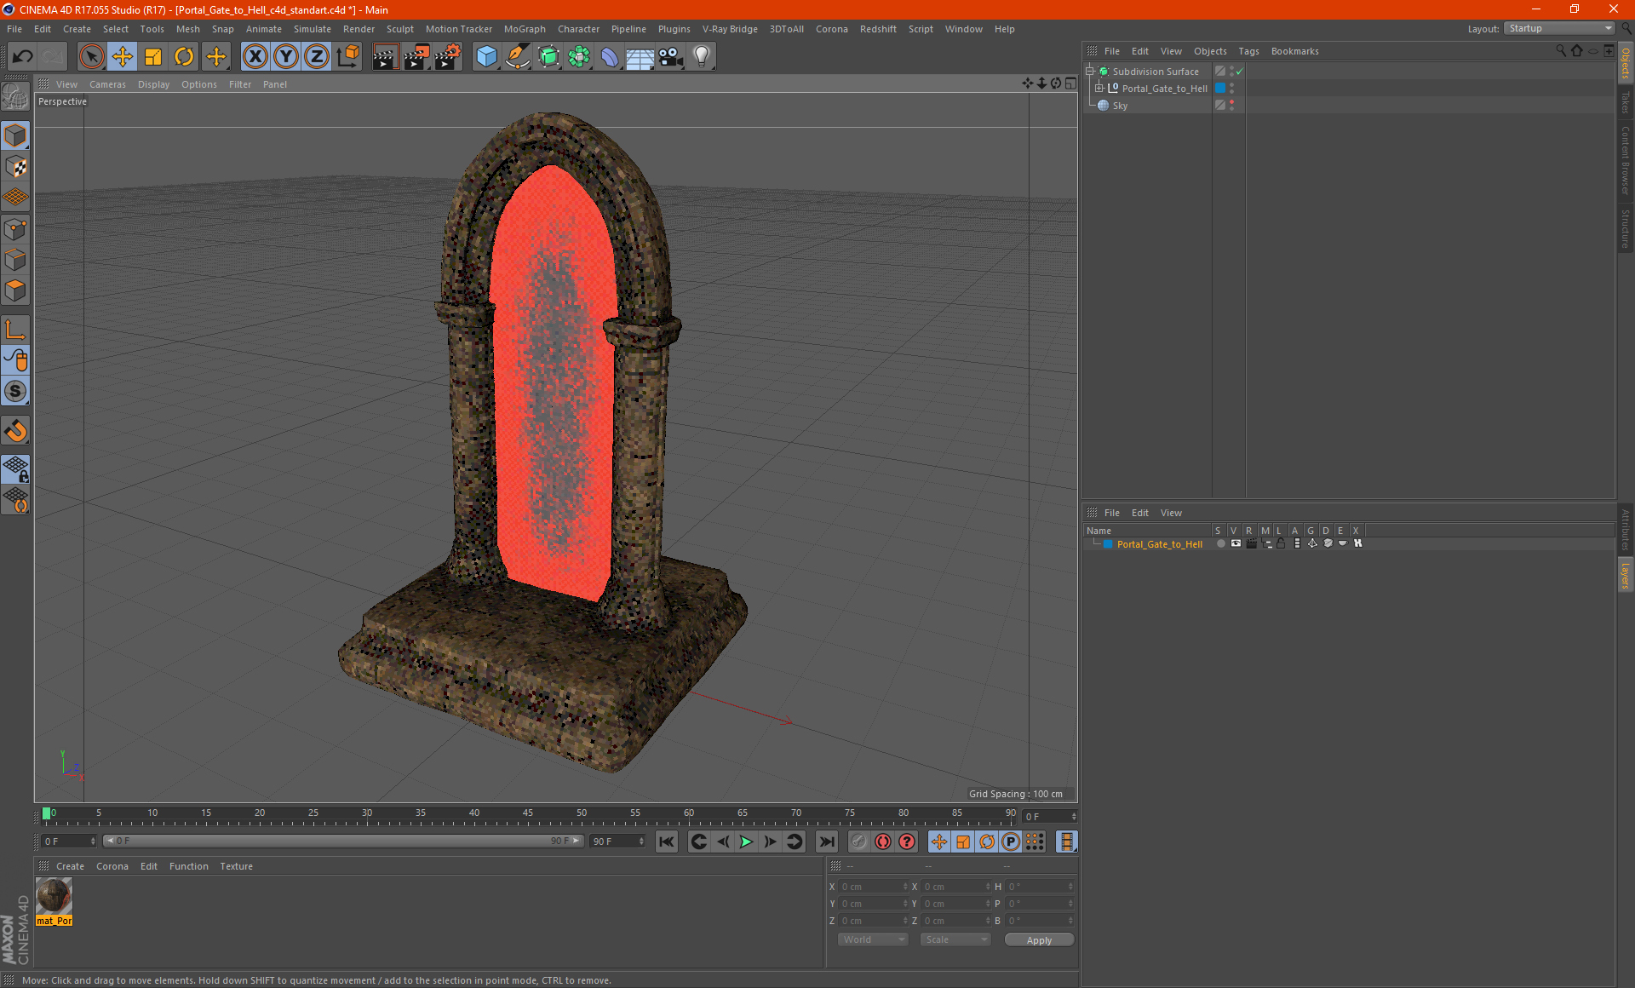The width and height of the screenshot is (1635, 988).
Task: Open the Spline pen tool
Action: tap(518, 57)
